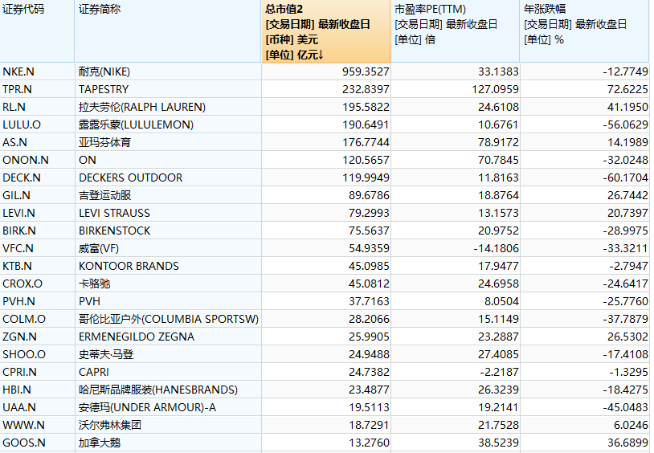Select the GOOS.N code cell

click(x=37, y=443)
